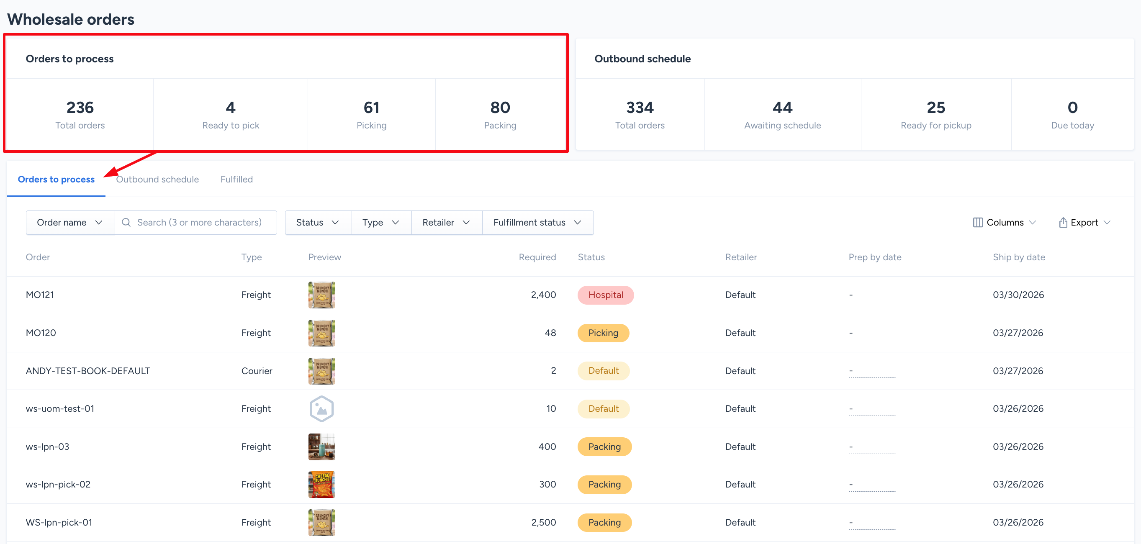The height and width of the screenshot is (544, 1141).
Task: Open the Fulfillment status filter
Action: 537,222
